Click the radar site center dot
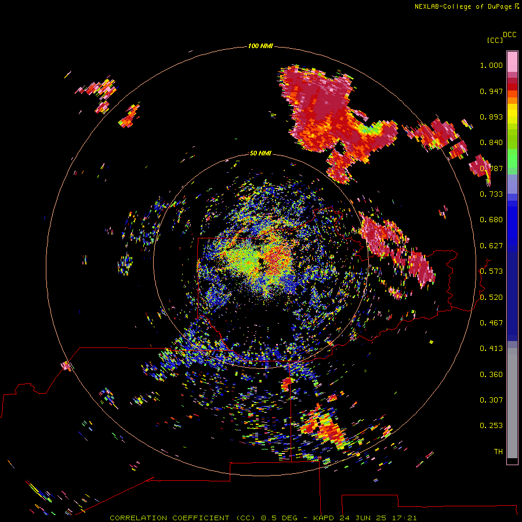 pyautogui.click(x=261, y=260)
